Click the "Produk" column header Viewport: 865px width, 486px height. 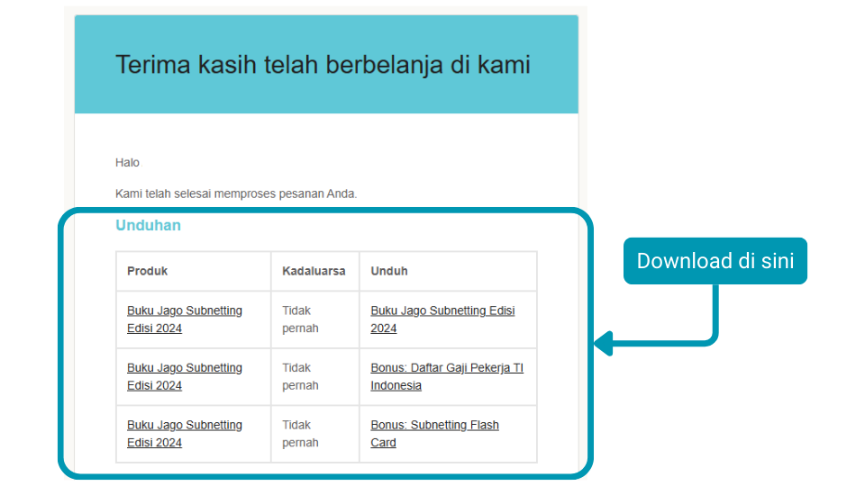click(147, 271)
